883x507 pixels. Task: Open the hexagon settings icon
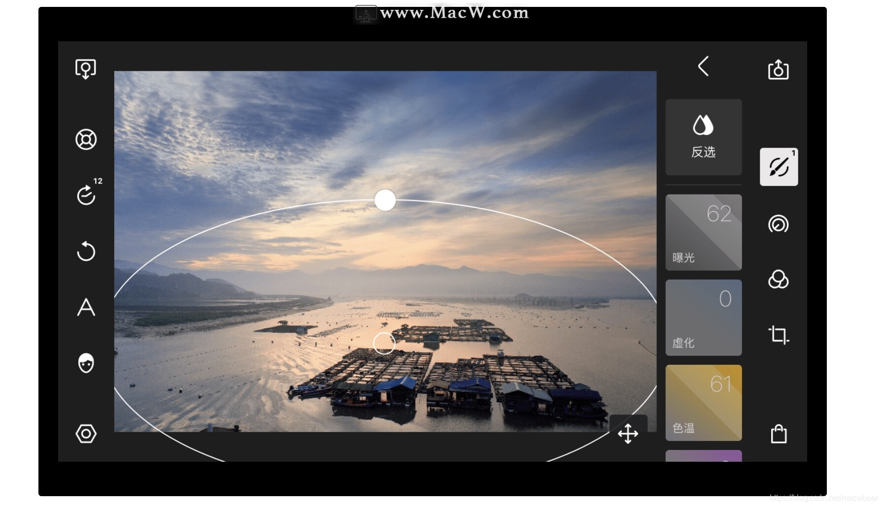(86, 434)
